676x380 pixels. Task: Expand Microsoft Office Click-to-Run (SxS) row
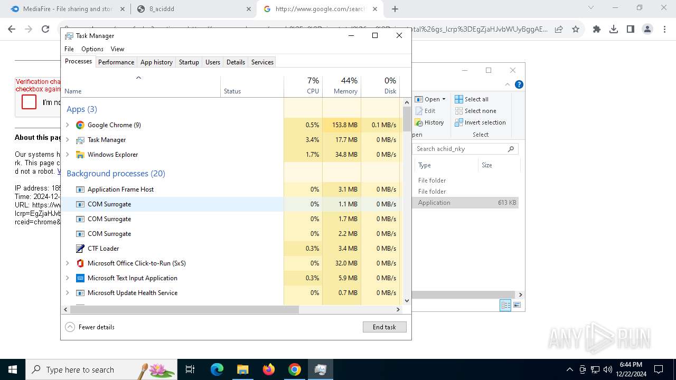pyautogui.click(x=67, y=263)
